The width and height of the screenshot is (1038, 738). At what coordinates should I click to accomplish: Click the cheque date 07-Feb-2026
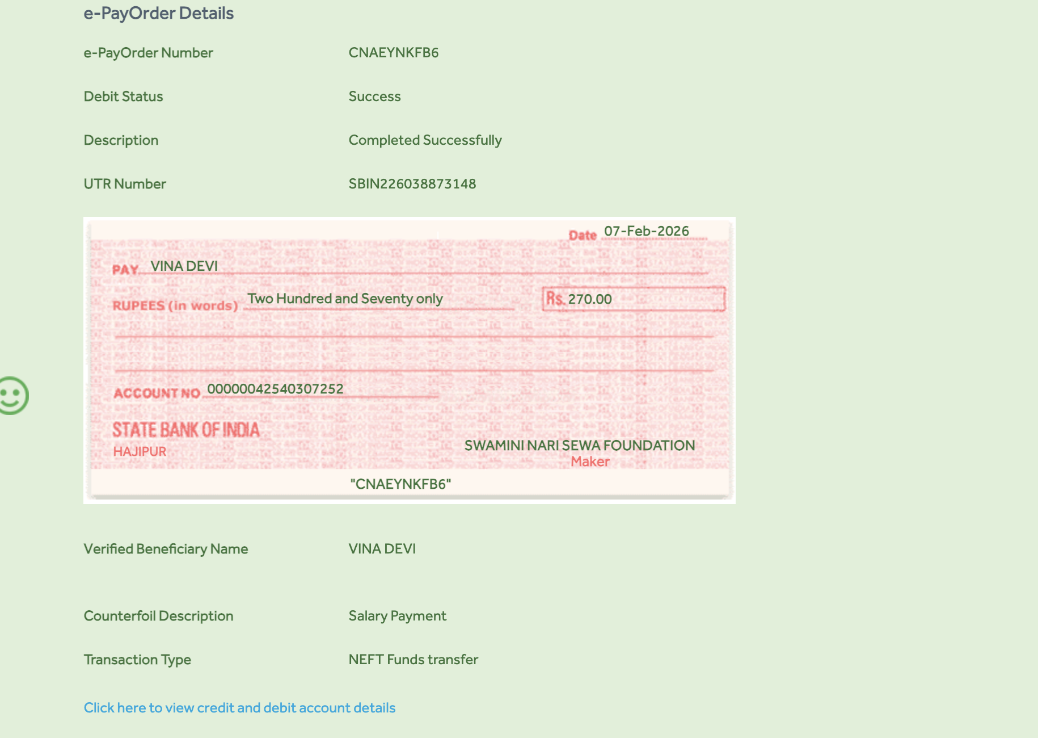pyautogui.click(x=646, y=231)
